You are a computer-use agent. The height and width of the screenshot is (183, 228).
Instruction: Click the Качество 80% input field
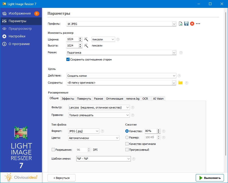tap(151, 131)
